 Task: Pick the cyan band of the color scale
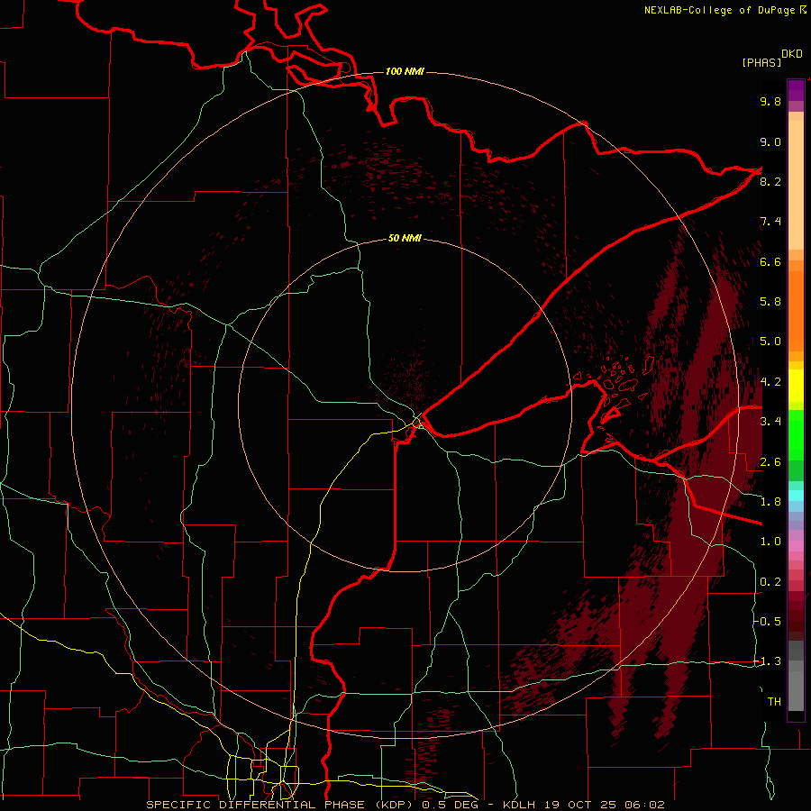point(796,496)
